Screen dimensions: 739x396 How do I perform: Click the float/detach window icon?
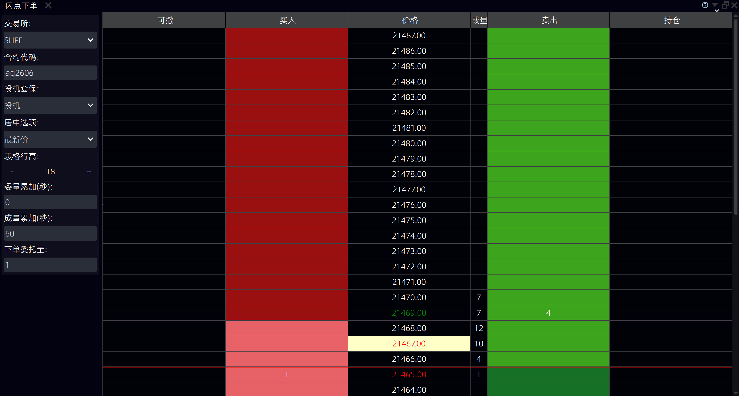(x=725, y=5)
